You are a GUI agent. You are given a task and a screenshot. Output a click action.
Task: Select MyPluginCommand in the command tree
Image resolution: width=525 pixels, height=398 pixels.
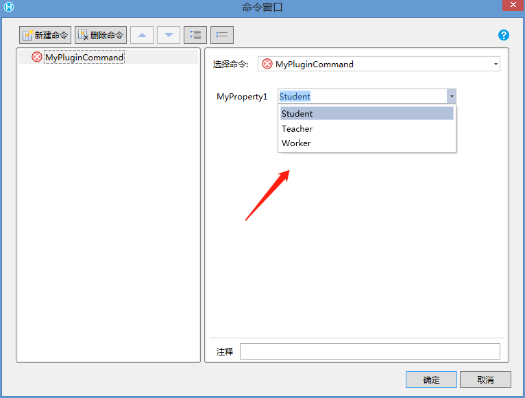[x=84, y=58]
